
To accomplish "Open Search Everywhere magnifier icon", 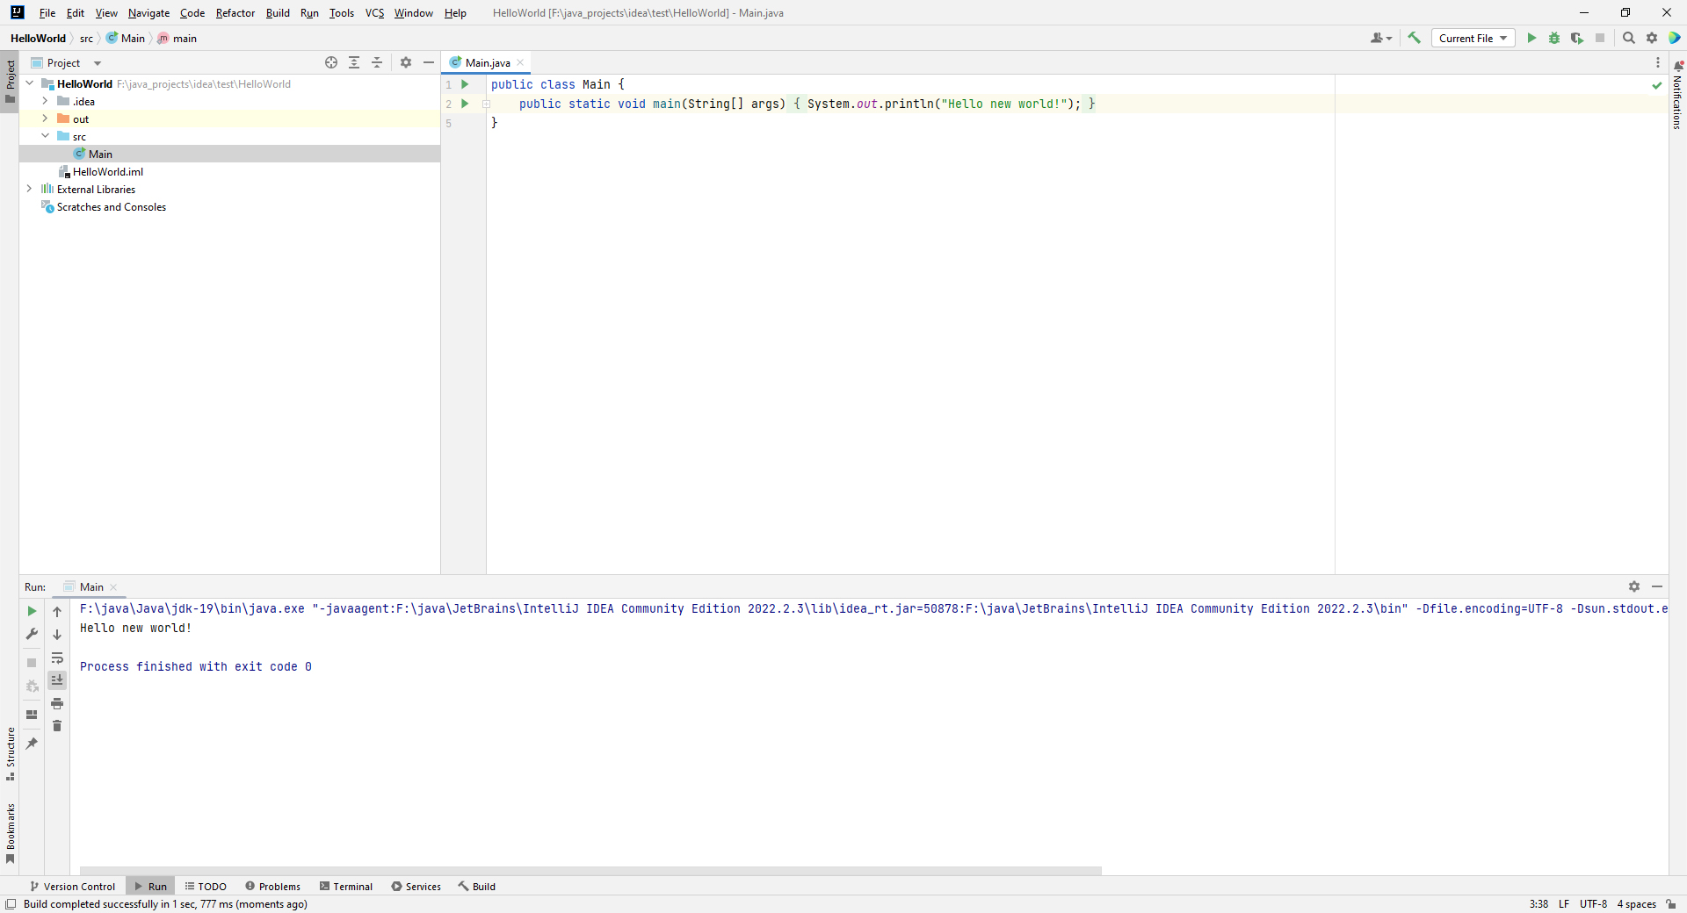I will tap(1628, 38).
